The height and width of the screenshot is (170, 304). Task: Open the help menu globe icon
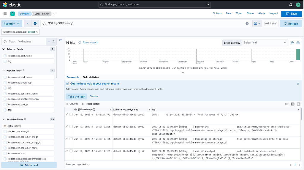(291, 5)
